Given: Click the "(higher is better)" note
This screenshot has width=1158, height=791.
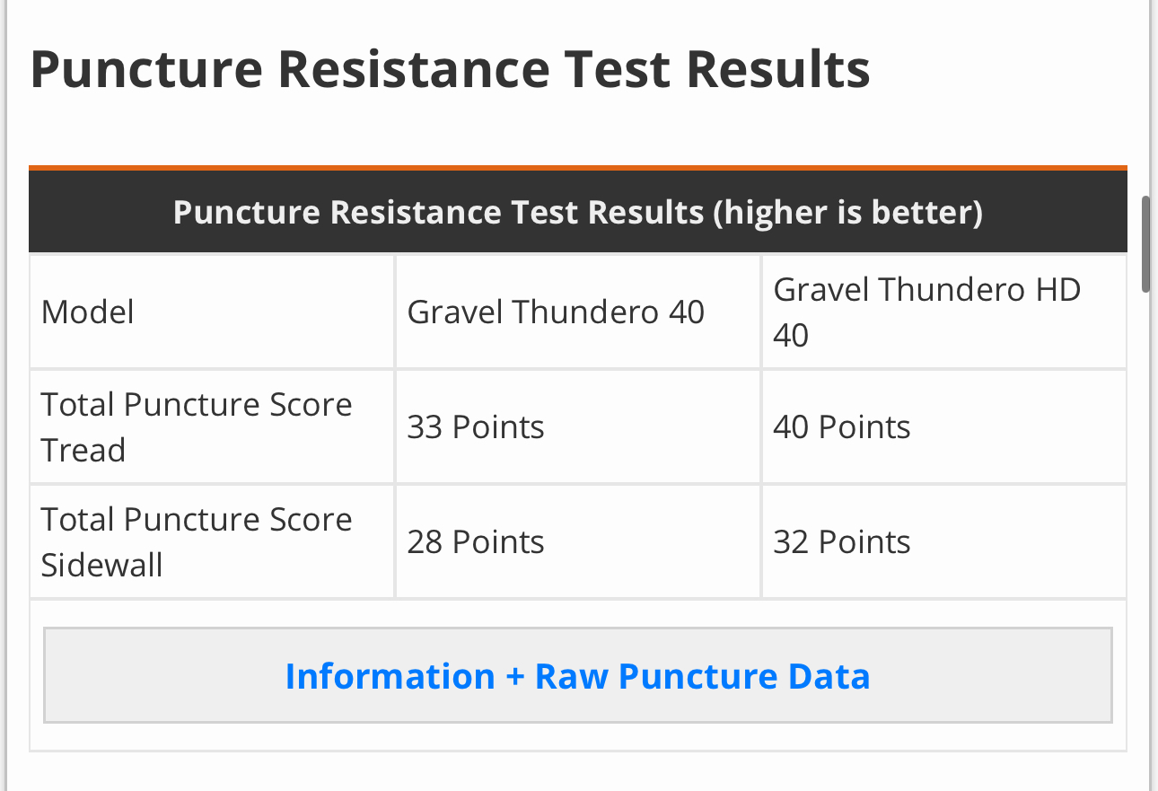Looking at the screenshot, I should coord(848,213).
